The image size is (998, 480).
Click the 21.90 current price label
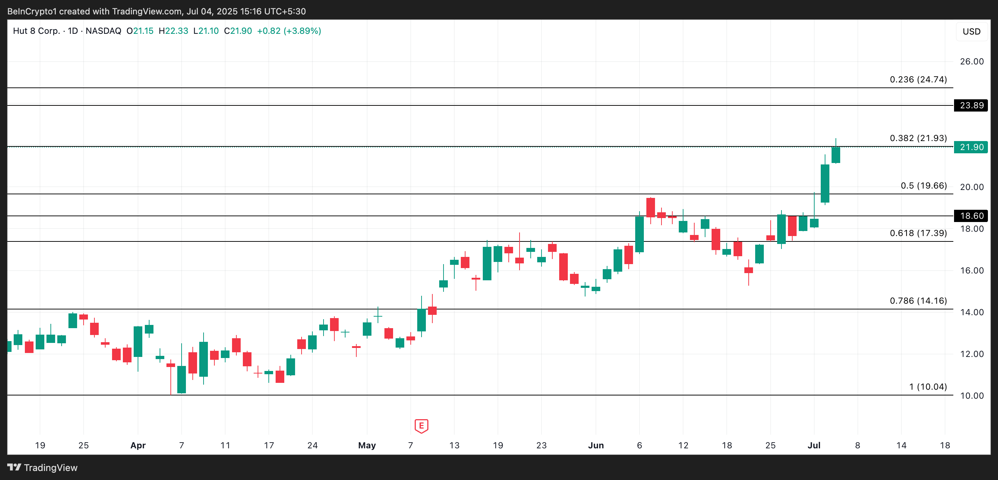[x=971, y=147]
